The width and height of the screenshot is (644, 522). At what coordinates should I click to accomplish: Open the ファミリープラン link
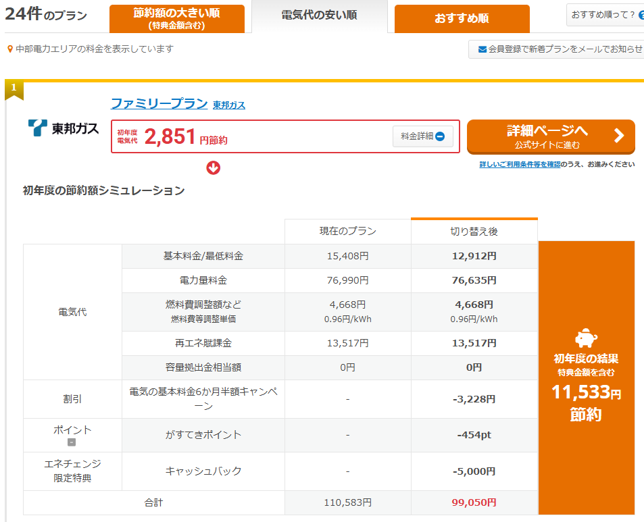pyautogui.click(x=159, y=103)
